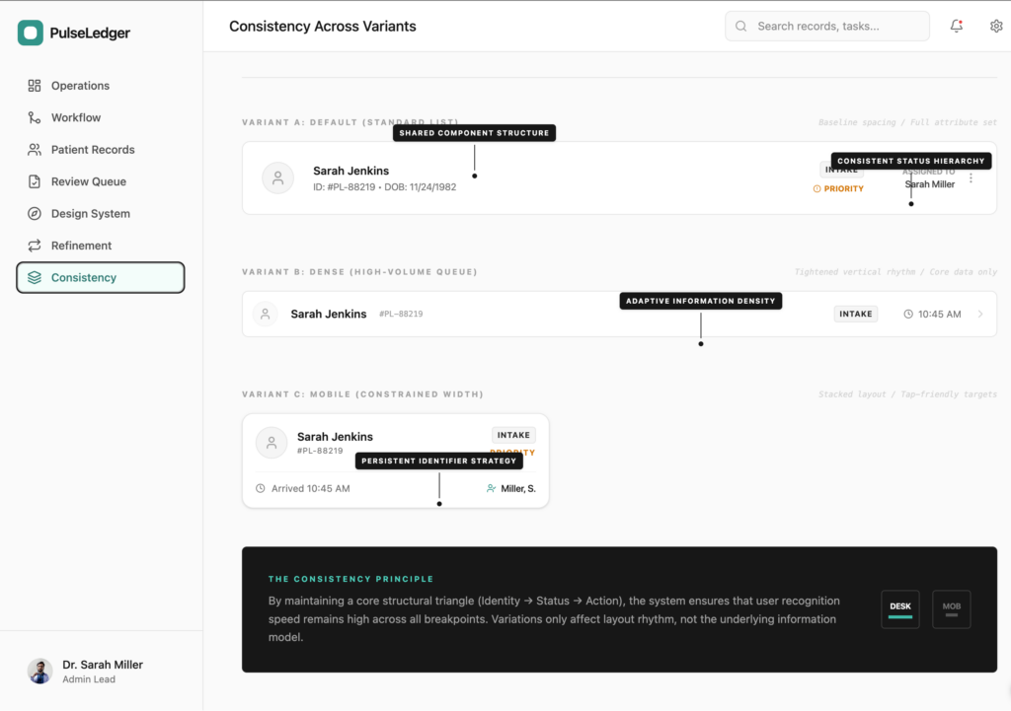Select the Consistency sidebar item

[x=101, y=277]
